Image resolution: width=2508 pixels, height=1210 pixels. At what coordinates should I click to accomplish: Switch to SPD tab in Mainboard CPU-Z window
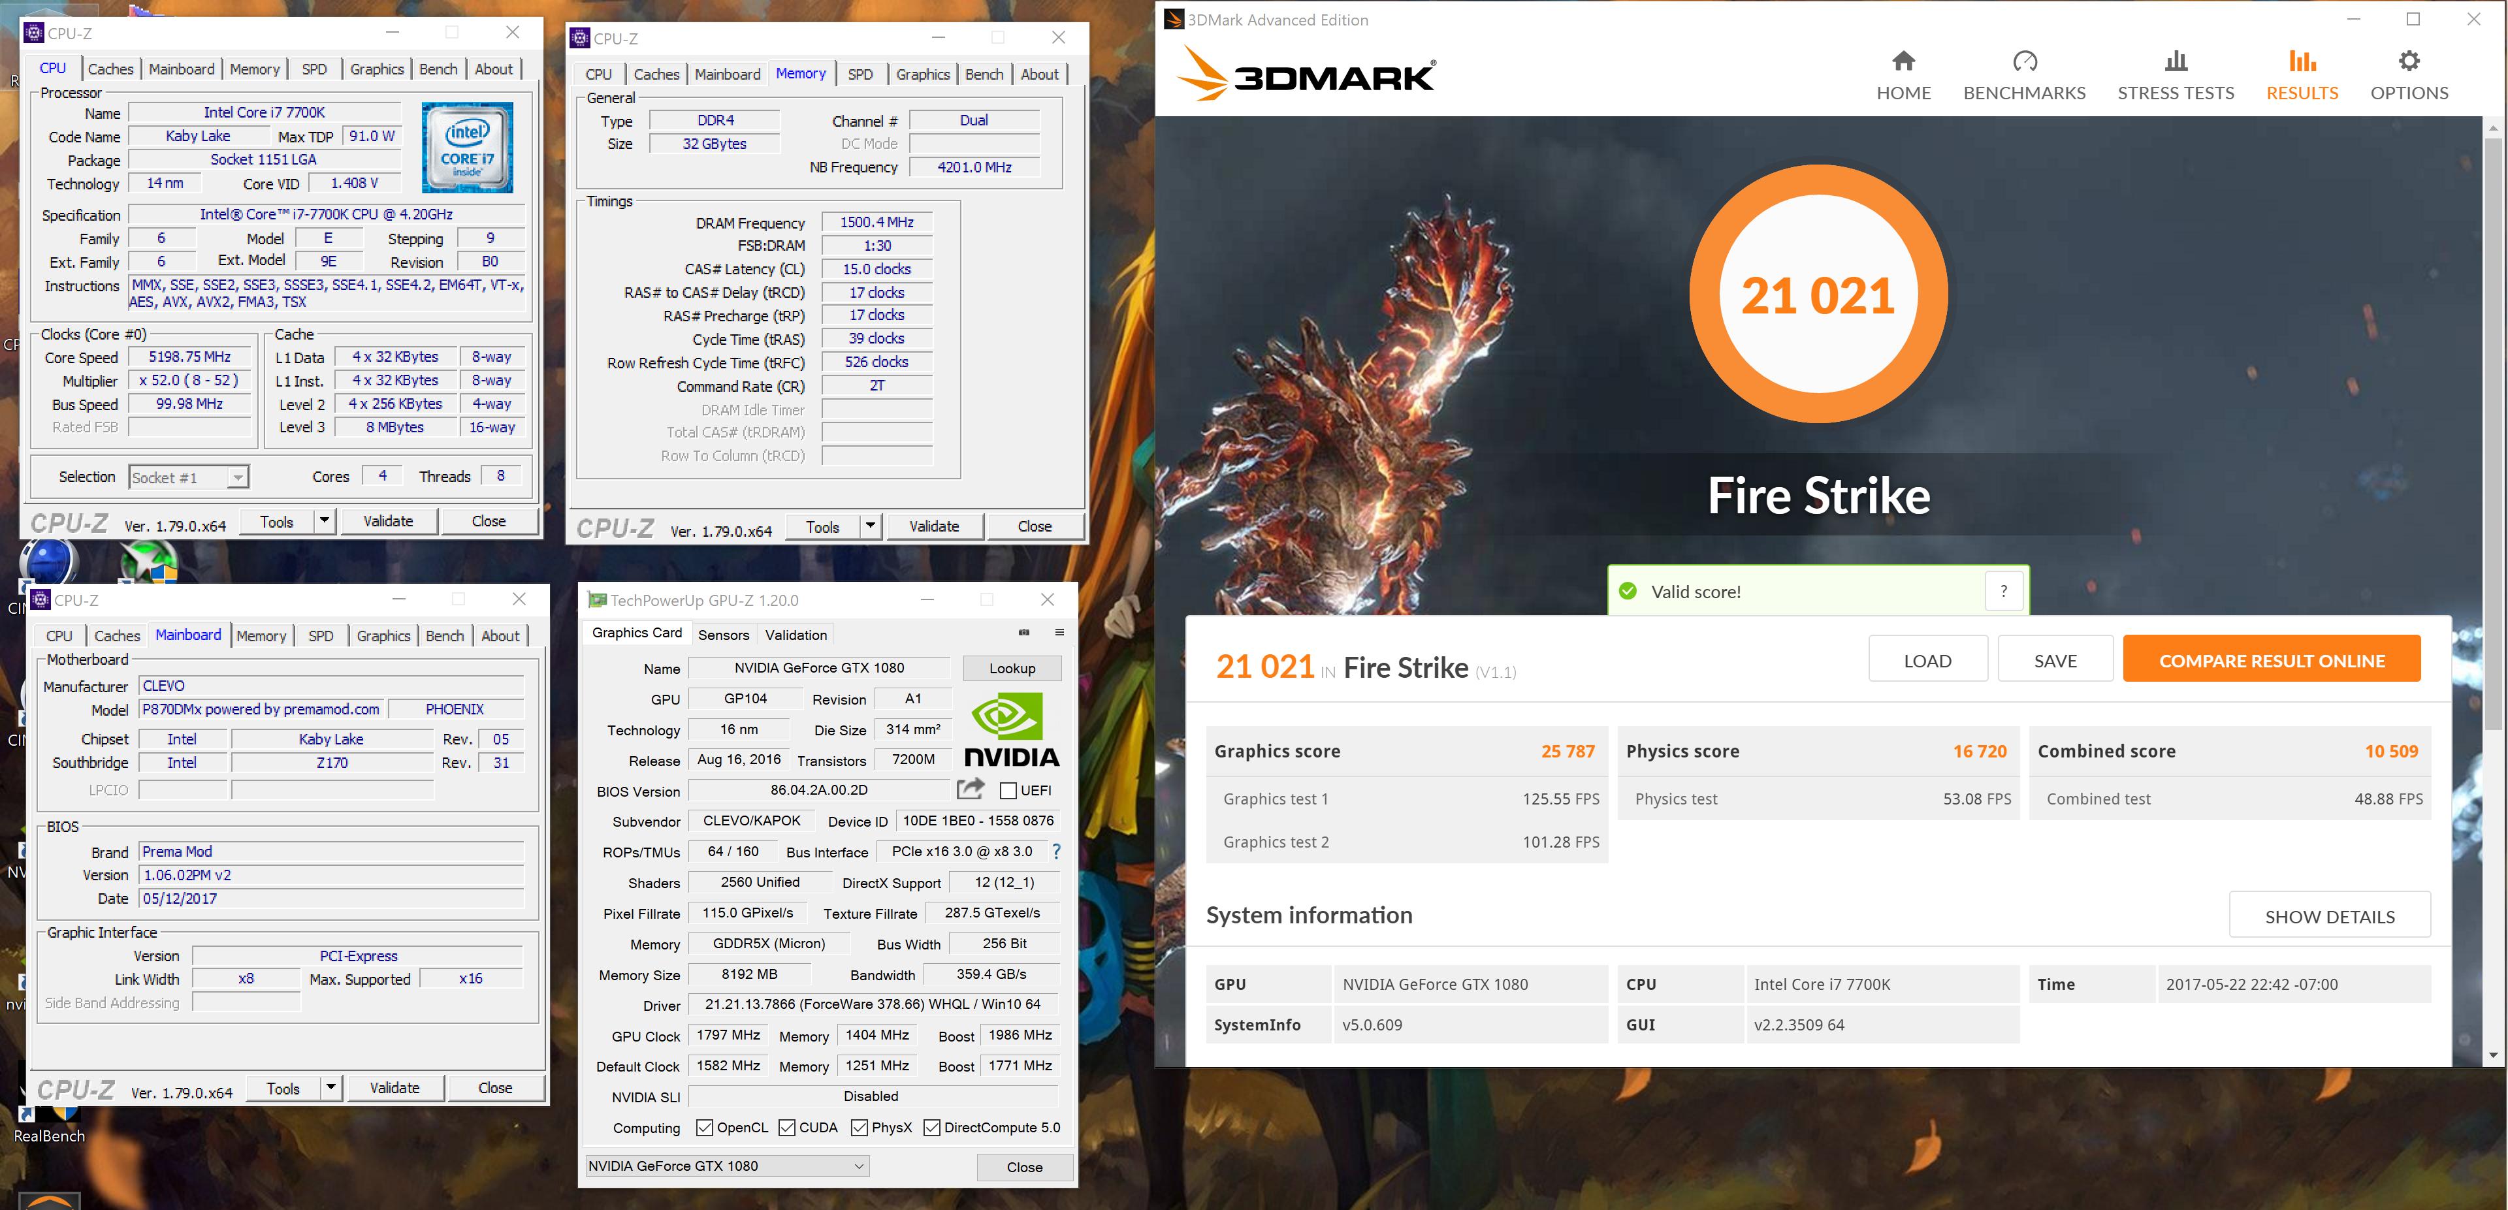pos(320,635)
